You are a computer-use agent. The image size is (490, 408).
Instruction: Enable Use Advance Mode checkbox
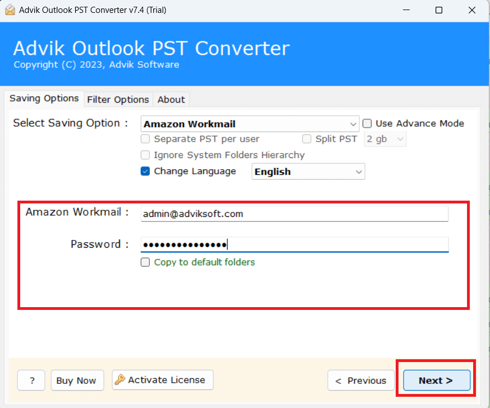pyautogui.click(x=367, y=123)
